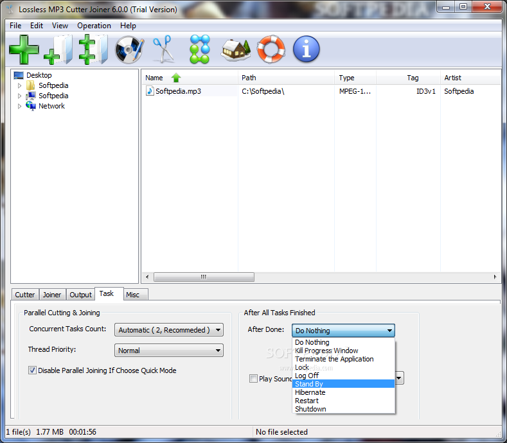
Task: Click the 'No file selected' status bar text
Action: tap(281, 432)
